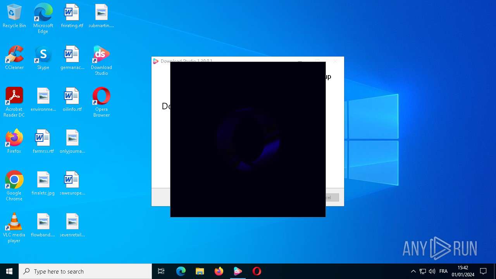Image resolution: width=496 pixels, height=279 pixels.
Task: Launch Acrobat Reader DC from the desktop
Action: pos(14,103)
